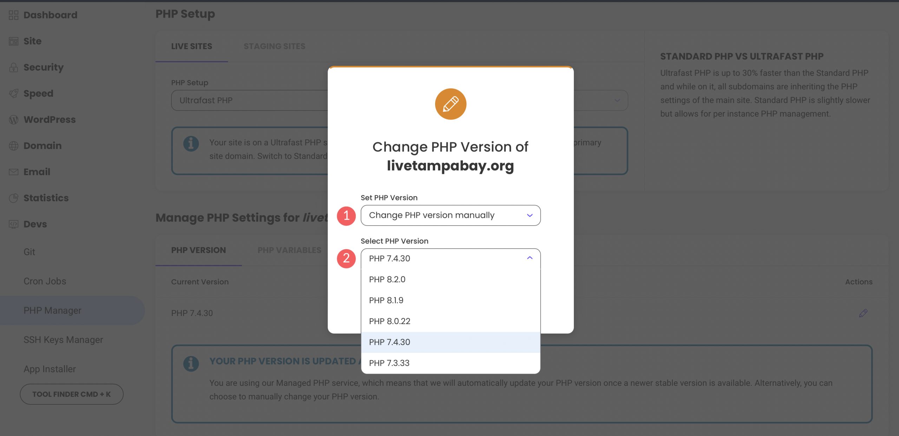Click the Security sidebar icon
Screen dimensions: 899x436
click(x=13, y=67)
